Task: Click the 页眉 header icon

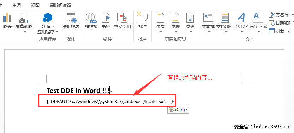Action: click(161, 18)
